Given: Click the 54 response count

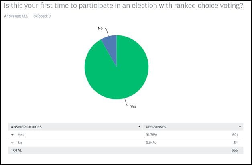Looking at the screenshot, I should [x=236, y=143].
